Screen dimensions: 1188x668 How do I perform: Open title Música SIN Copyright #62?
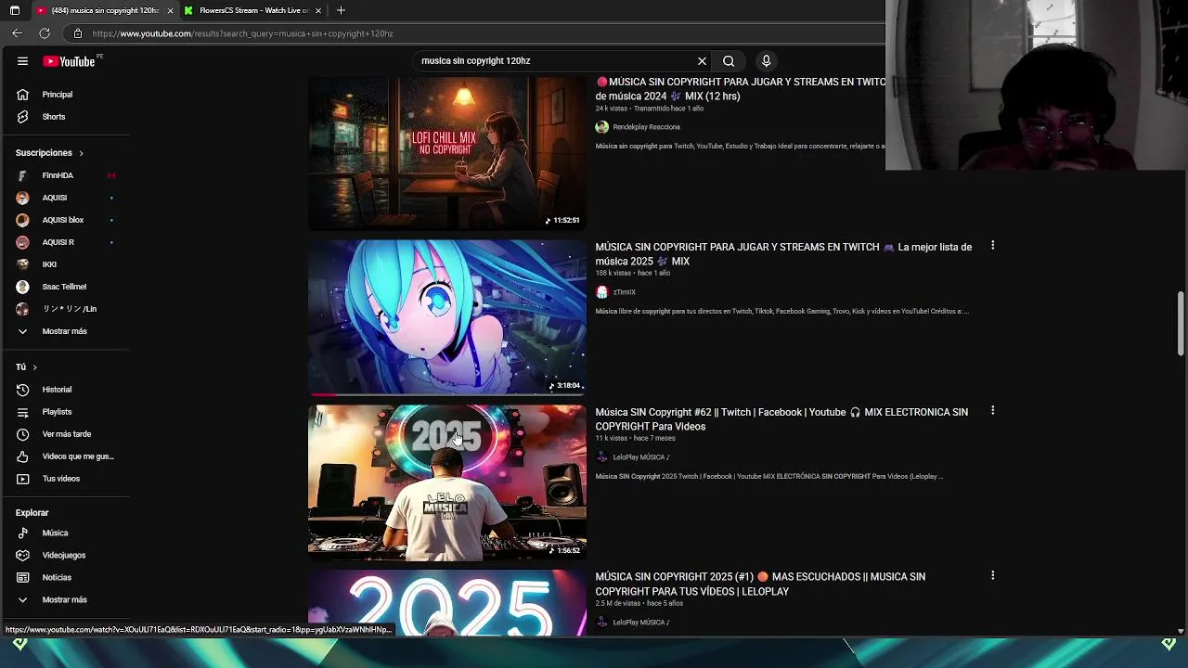(781, 419)
